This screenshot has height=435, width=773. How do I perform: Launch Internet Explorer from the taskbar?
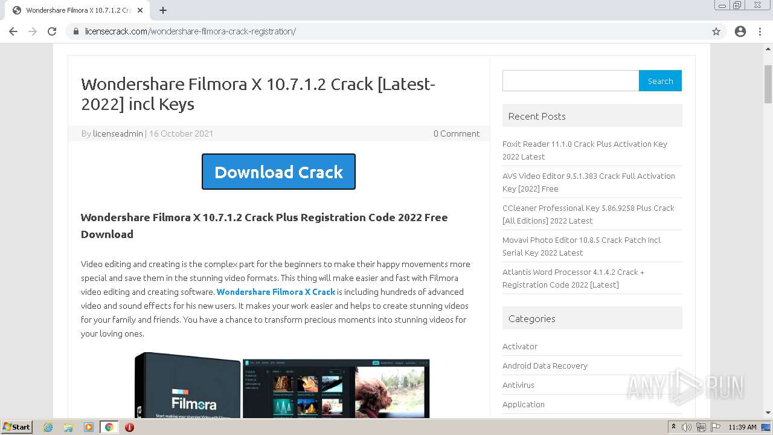click(48, 427)
